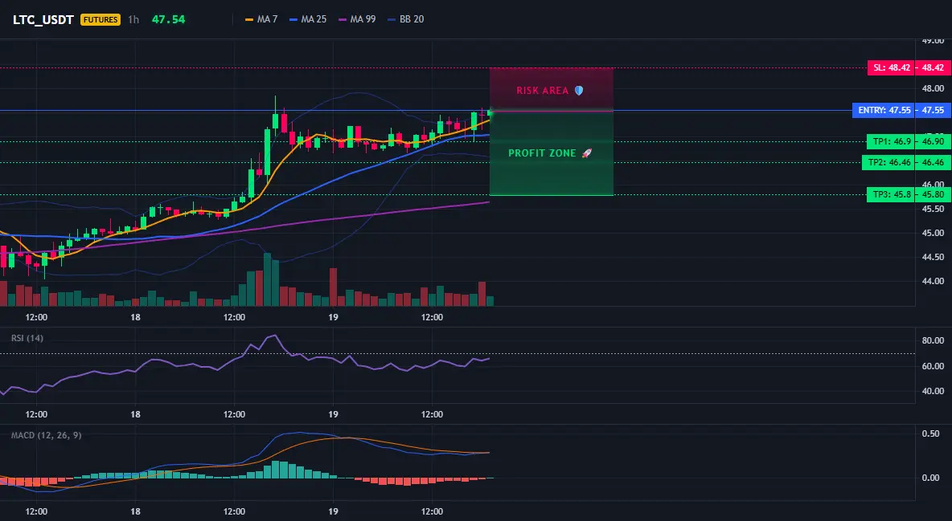Click the 80.00 RSI axis value
The height and width of the screenshot is (521, 952).
[934, 340]
